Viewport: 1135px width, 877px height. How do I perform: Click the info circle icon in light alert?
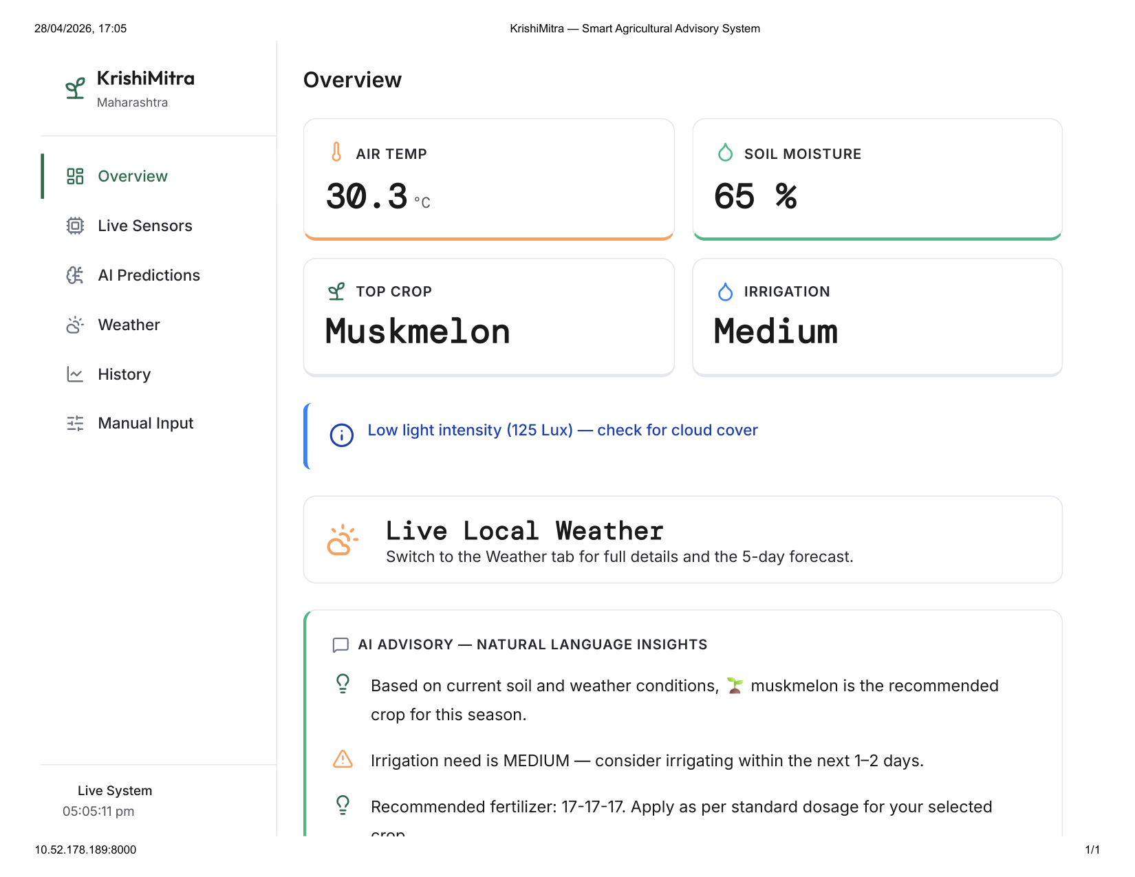342,435
